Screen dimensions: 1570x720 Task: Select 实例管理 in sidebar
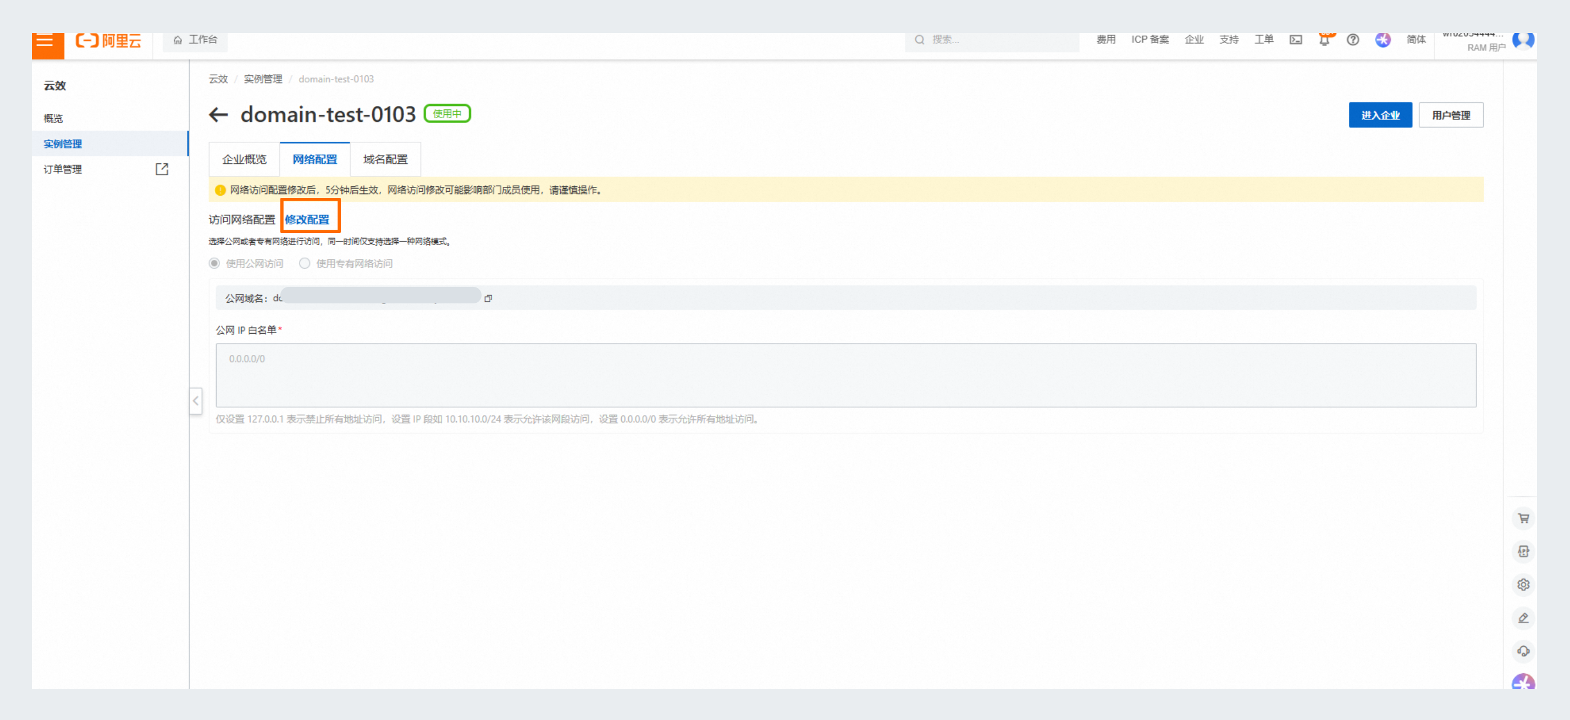pos(63,145)
